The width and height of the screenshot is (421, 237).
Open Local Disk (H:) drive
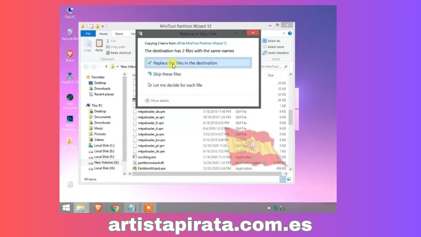[102, 168]
